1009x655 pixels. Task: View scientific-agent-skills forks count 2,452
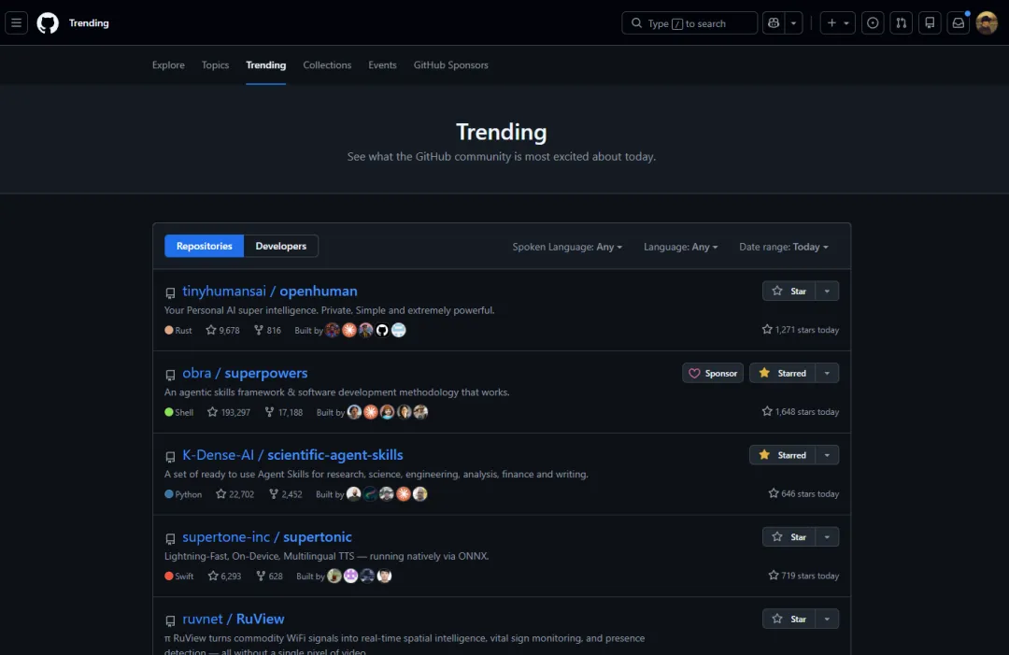(285, 494)
